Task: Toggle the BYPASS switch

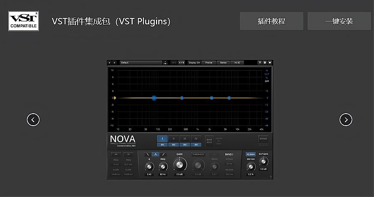Action: click(x=263, y=139)
